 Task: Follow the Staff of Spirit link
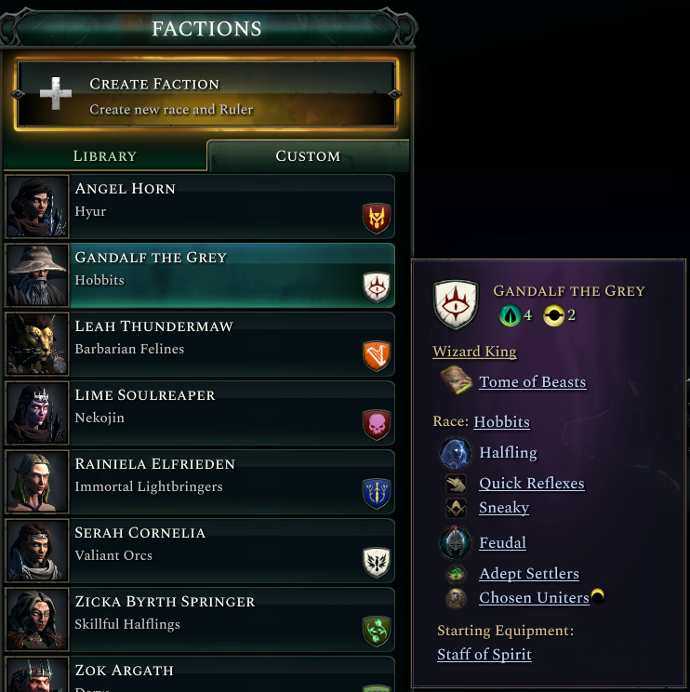point(484,655)
